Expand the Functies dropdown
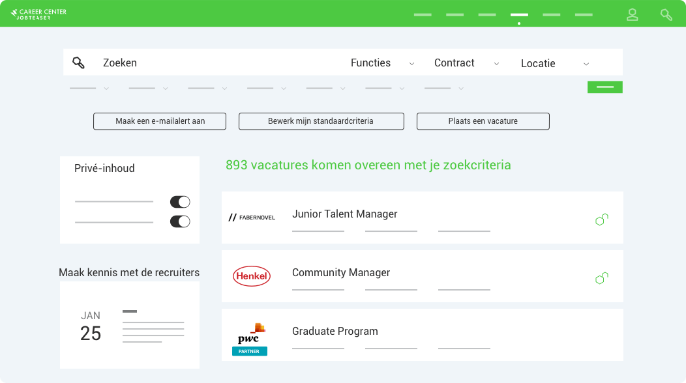The height and width of the screenshot is (383, 686). click(x=382, y=63)
